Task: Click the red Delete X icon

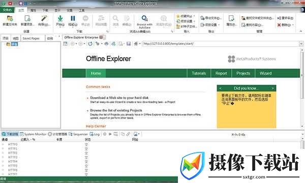Action: pyautogui.click(x=279, y=25)
